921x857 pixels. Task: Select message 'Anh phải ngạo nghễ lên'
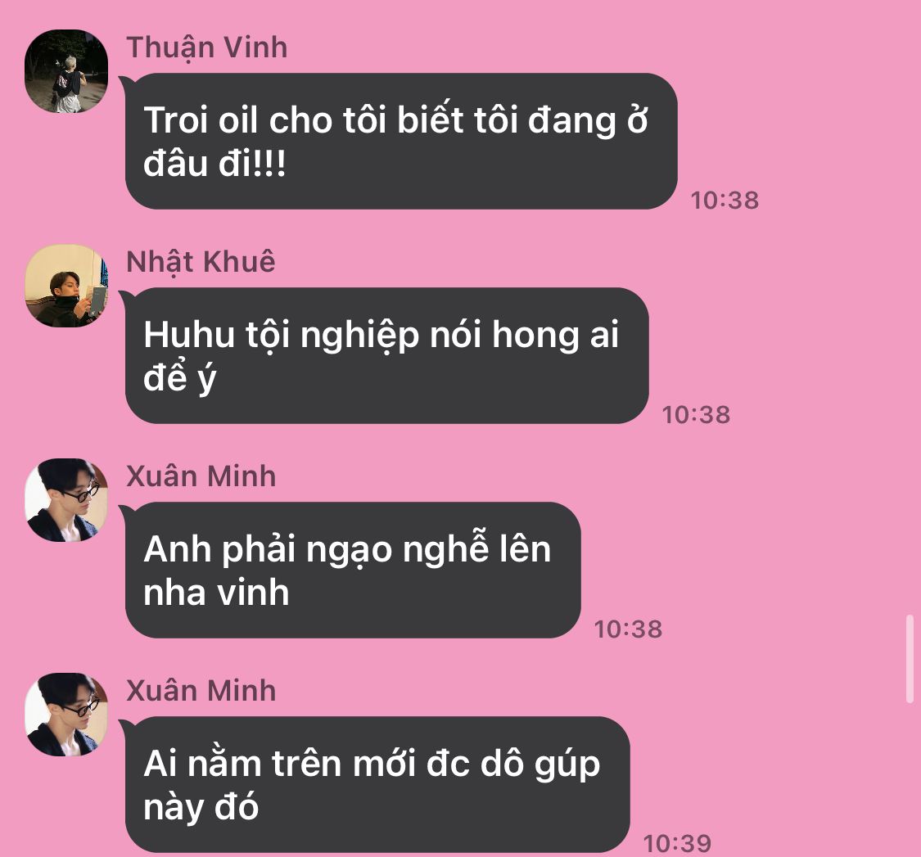tap(353, 570)
